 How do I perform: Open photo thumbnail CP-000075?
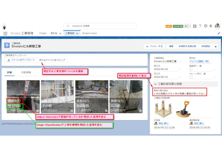[x=92, y=97]
